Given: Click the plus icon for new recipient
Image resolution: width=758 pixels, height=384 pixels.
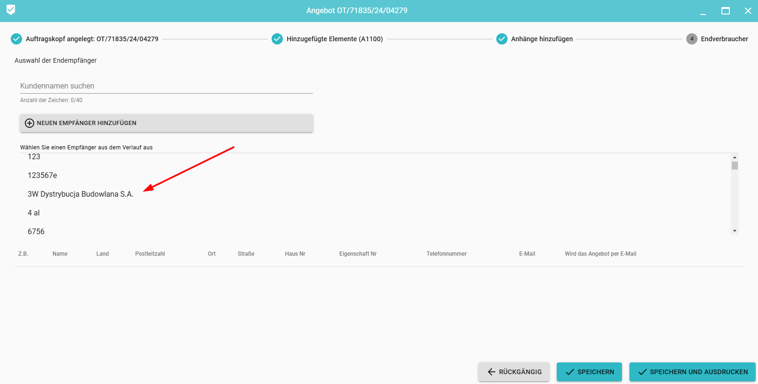Looking at the screenshot, I should pyautogui.click(x=30, y=123).
